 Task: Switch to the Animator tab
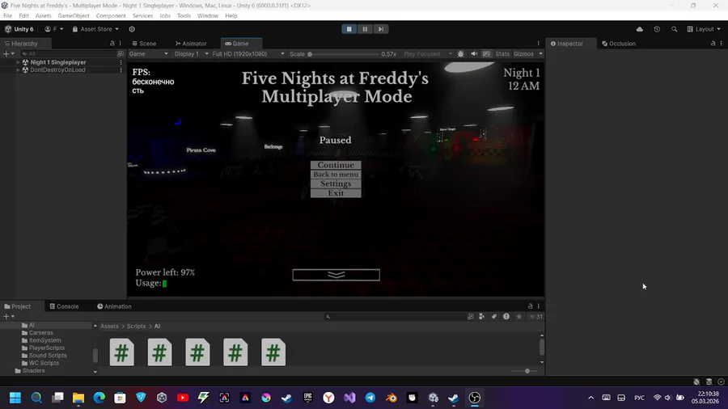pos(191,43)
